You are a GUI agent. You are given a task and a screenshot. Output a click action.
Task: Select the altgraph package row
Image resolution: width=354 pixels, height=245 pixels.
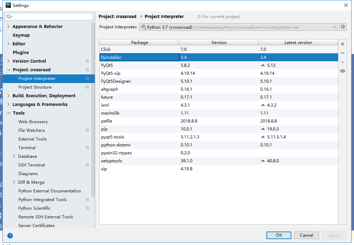219,89
